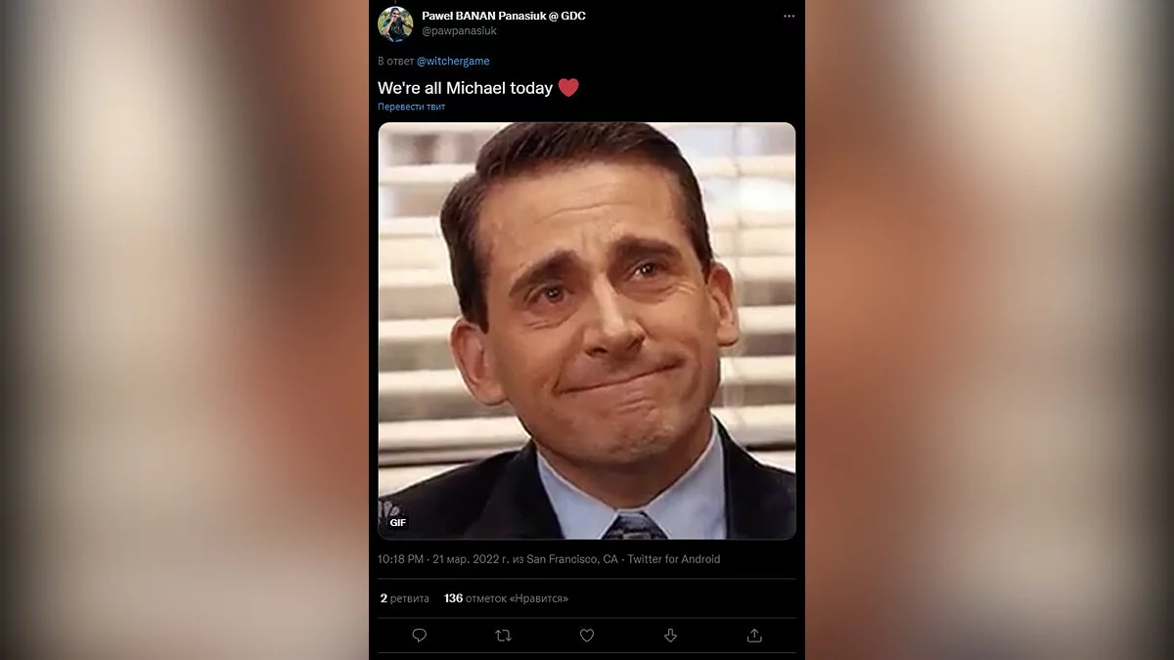
Task: Click the 'We're all Michael today' text
Action: click(465, 88)
